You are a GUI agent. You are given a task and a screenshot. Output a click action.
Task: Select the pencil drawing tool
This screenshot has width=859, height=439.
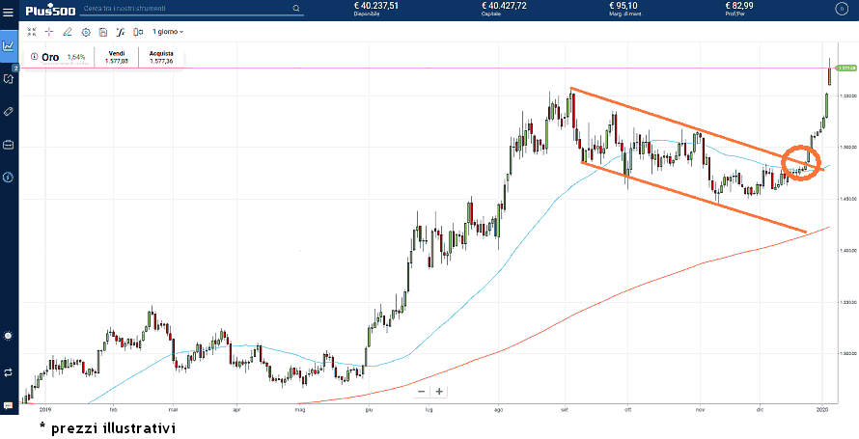pos(67,32)
